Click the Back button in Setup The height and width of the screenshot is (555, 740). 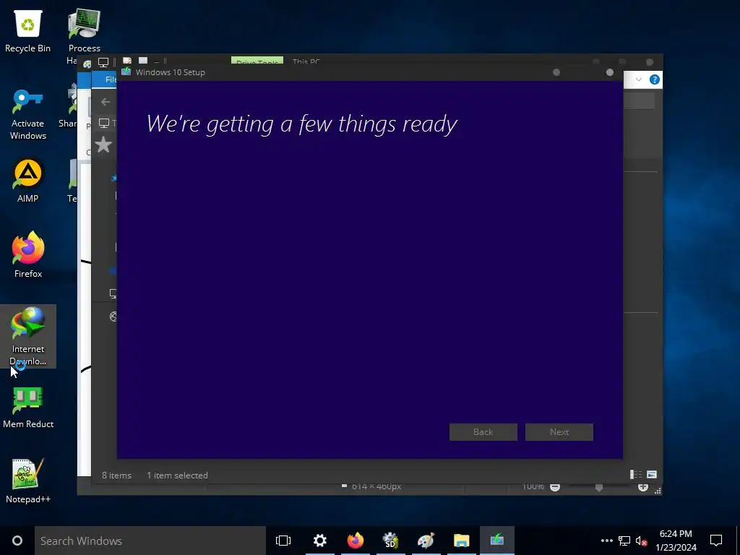(x=483, y=432)
